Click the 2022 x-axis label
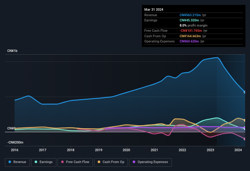Viewport: 250px width, 171px height. click(x=182, y=150)
